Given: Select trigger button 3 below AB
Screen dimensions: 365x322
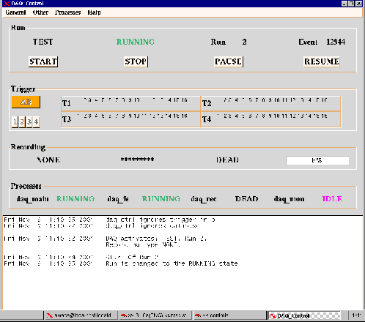Looking at the screenshot, I should pos(29,121).
